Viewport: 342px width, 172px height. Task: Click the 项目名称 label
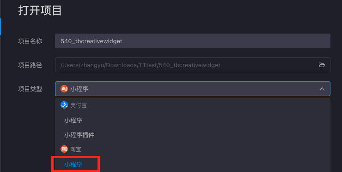pyautogui.click(x=30, y=41)
